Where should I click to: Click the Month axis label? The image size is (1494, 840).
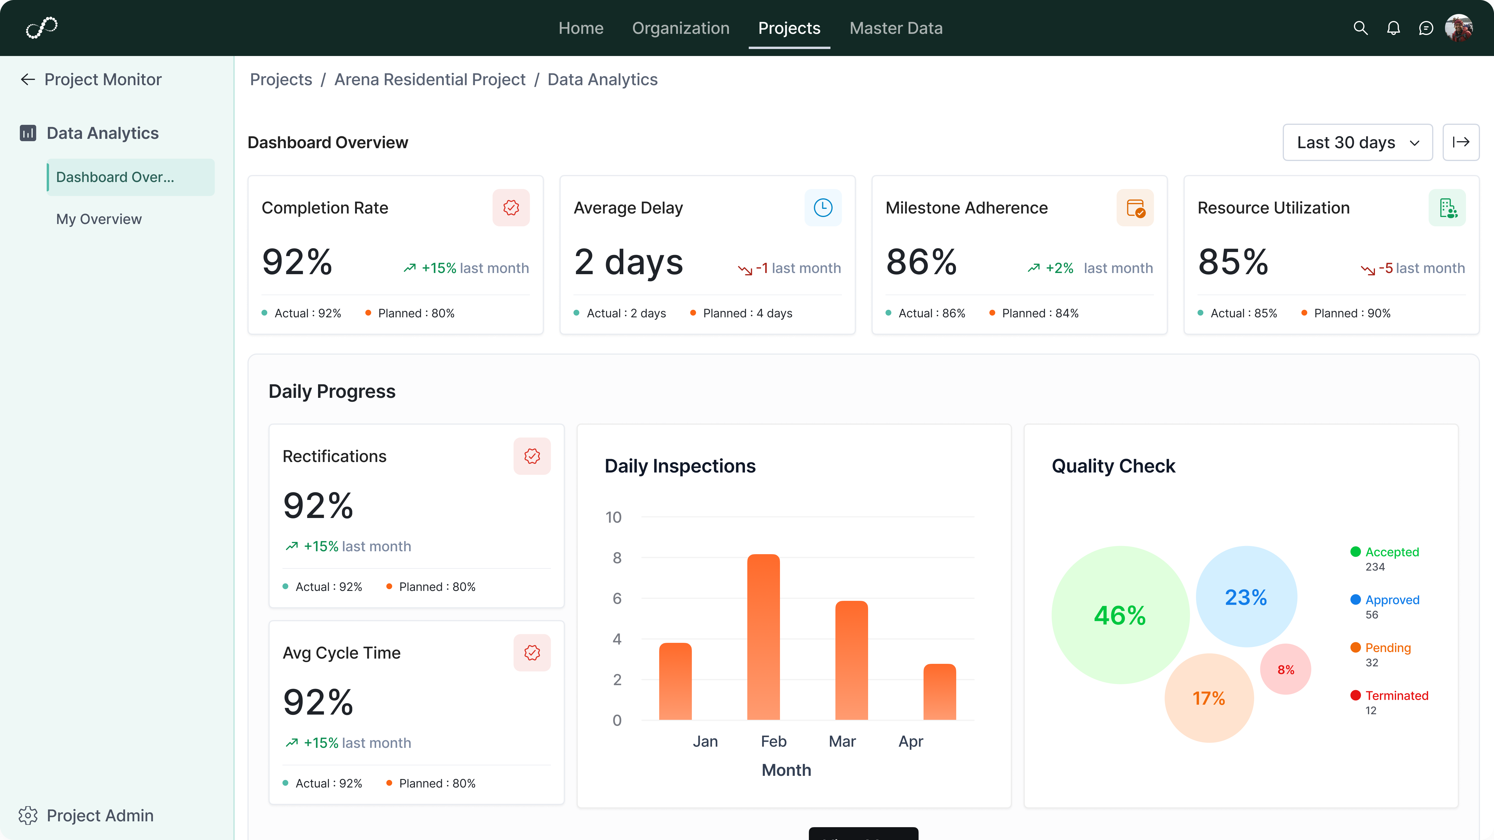[x=786, y=770]
